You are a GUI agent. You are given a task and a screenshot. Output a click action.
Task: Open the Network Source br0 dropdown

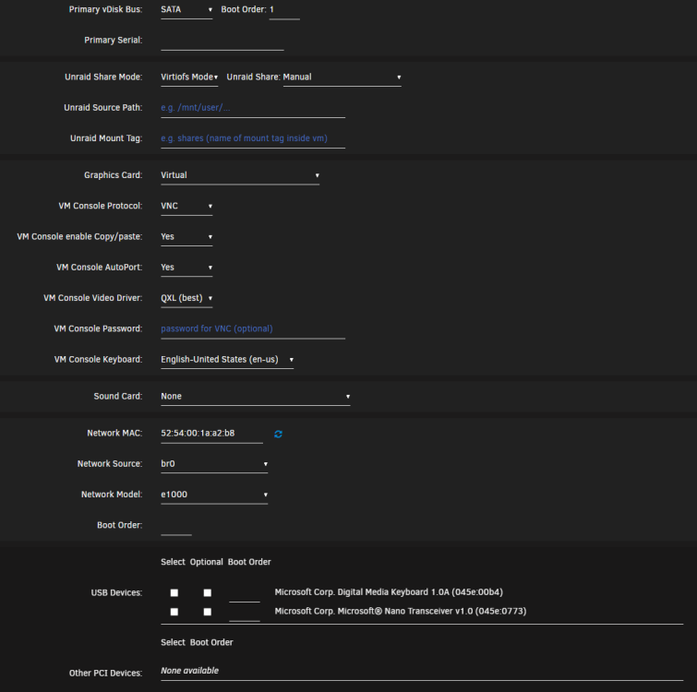coord(214,464)
